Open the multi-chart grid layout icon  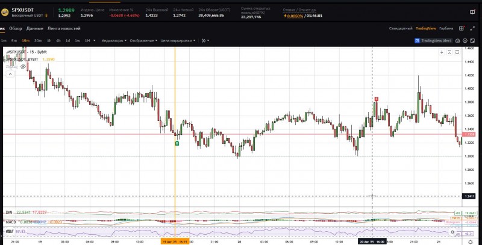click(462, 28)
